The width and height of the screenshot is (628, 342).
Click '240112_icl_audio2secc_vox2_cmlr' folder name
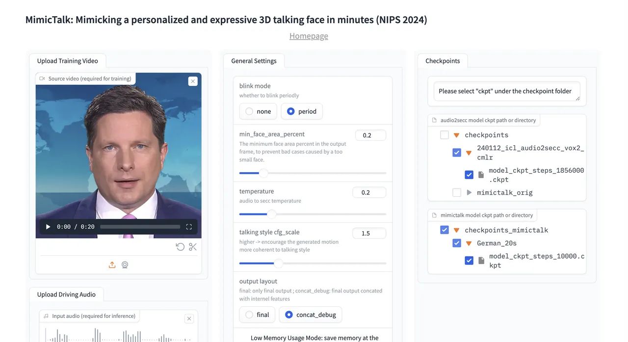point(530,153)
